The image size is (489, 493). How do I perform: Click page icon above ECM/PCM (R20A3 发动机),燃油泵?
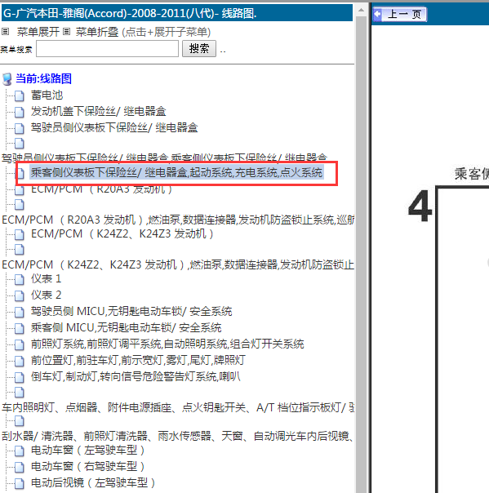point(19,205)
